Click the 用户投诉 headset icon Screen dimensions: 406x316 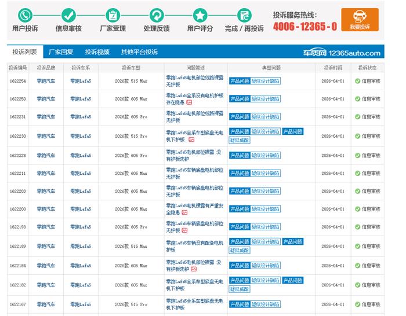(x=25, y=15)
